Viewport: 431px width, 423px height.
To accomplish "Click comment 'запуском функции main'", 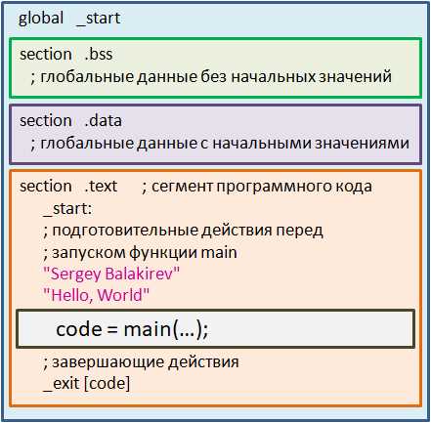I will 141,253.
